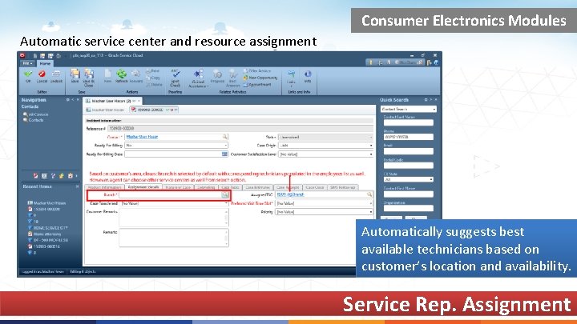Open recent item 150903-000016
This screenshot has height=324, width=577.
pos(44,246)
